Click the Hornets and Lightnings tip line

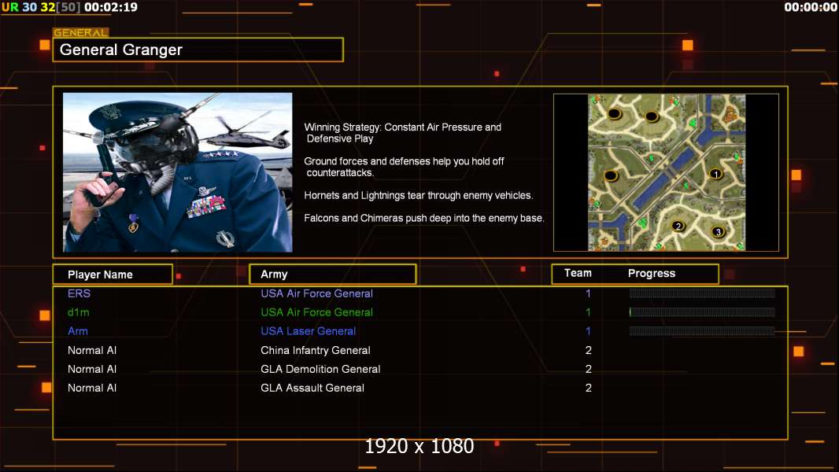pyautogui.click(x=419, y=196)
